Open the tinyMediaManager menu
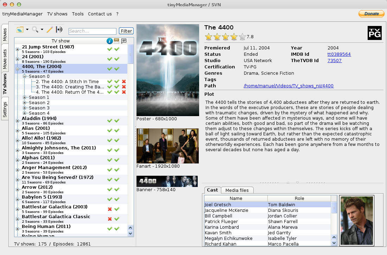The width and height of the screenshot is (387, 255). tap(23, 14)
